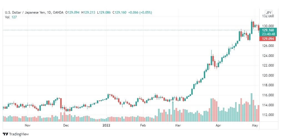Click the Mar label on the time axis

pyautogui.click(x=178, y=125)
